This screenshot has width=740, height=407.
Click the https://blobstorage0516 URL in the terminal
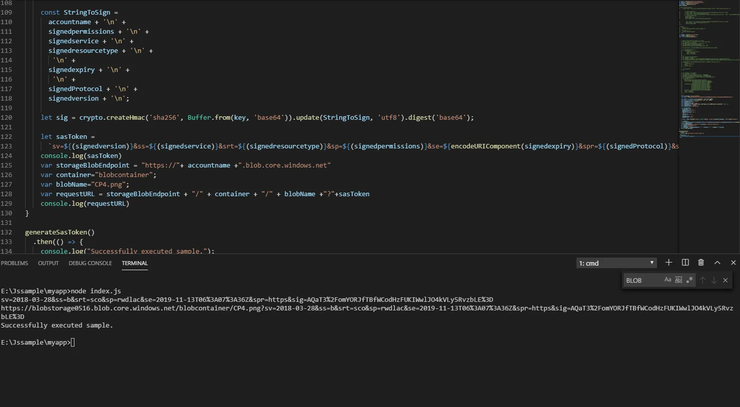click(367, 312)
